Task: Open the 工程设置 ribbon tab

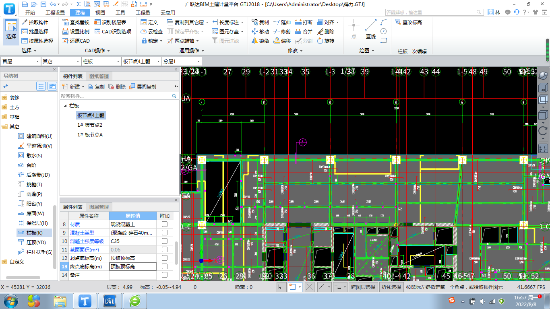Action: pos(55,12)
